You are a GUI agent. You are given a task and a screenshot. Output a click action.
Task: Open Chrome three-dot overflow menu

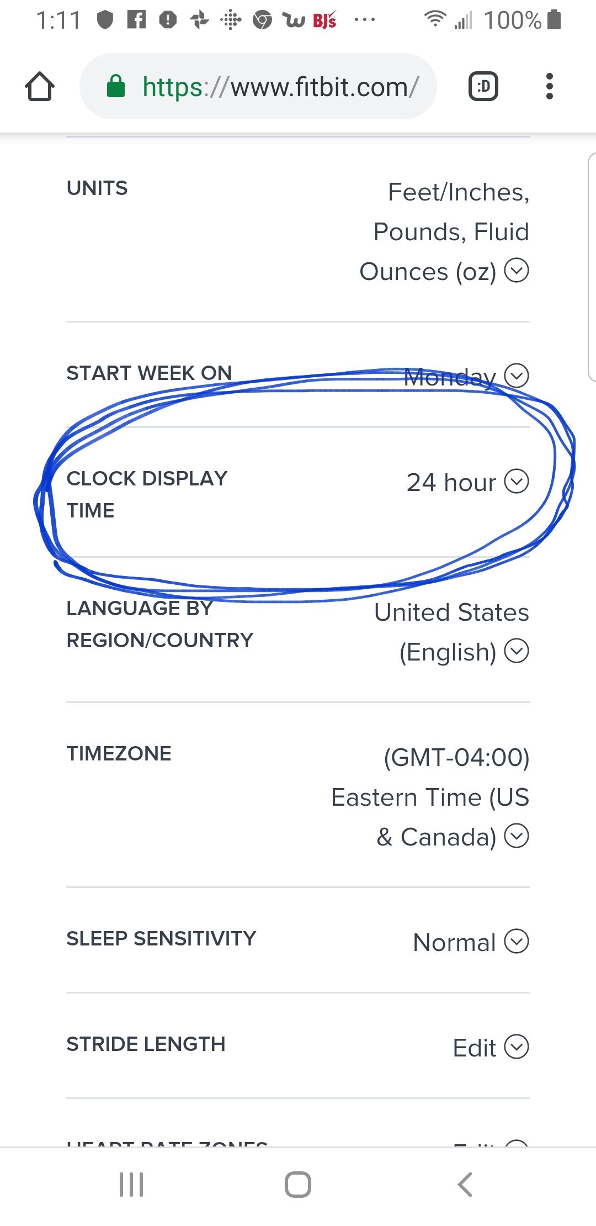click(549, 87)
